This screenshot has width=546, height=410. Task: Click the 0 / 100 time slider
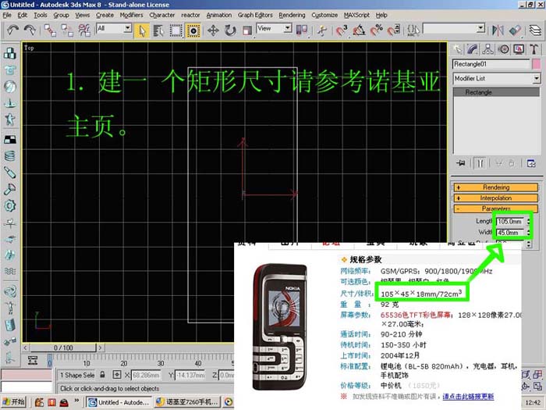tap(63, 348)
